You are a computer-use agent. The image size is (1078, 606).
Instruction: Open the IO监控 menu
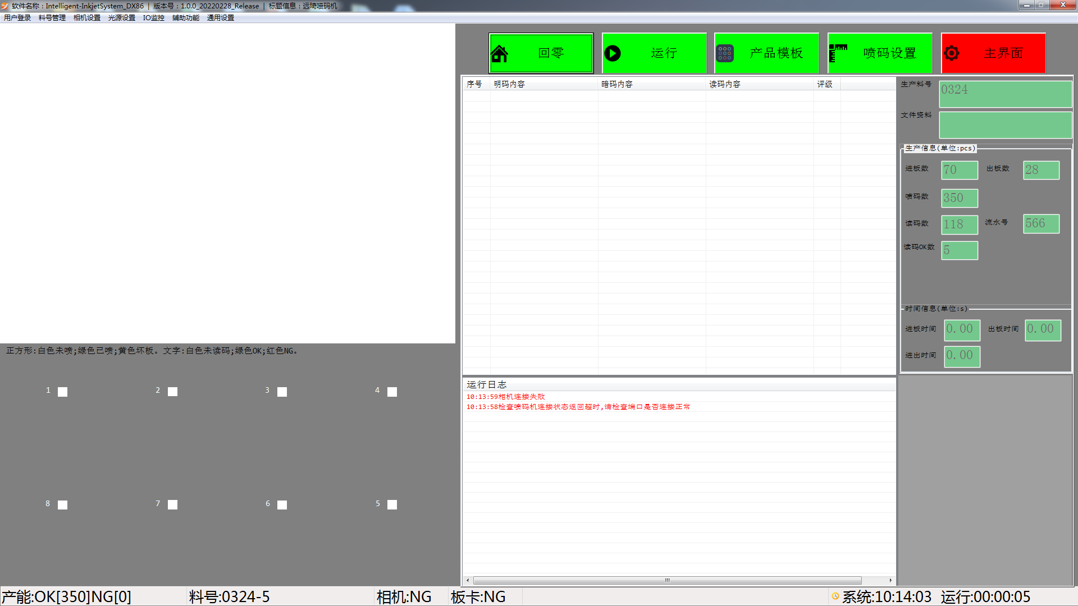point(153,18)
